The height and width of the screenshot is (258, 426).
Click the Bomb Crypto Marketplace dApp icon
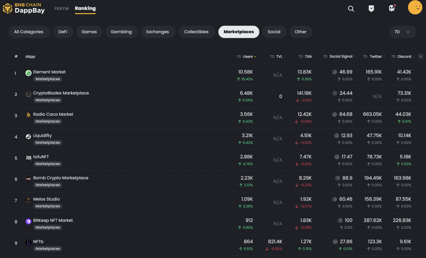pos(29,179)
